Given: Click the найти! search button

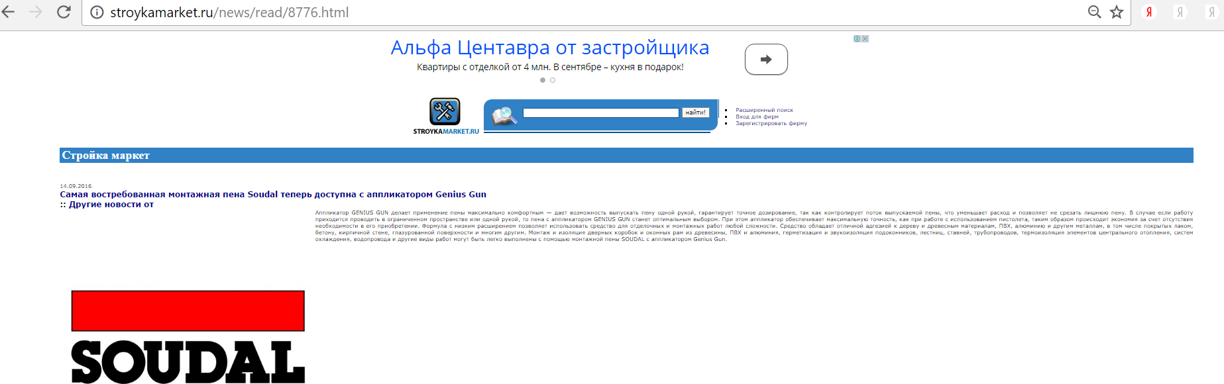Looking at the screenshot, I should (696, 113).
